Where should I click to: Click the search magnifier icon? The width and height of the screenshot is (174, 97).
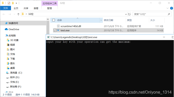coord(169,14)
